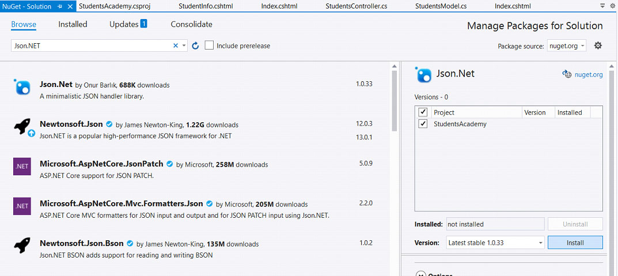
Task: Toggle the Include prerelease checkbox
Action: (209, 46)
